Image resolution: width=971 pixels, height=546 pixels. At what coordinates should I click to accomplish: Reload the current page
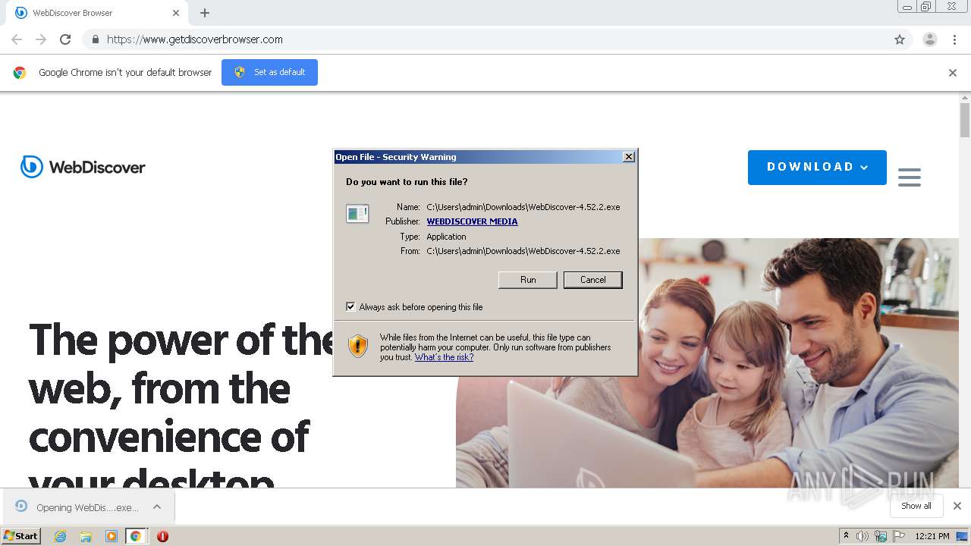tap(65, 39)
